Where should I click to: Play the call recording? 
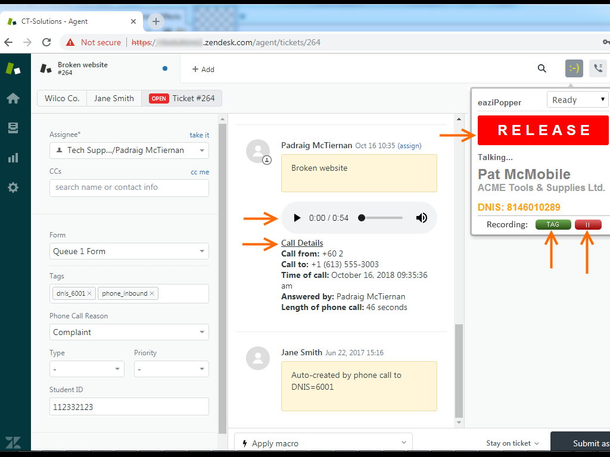297,218
